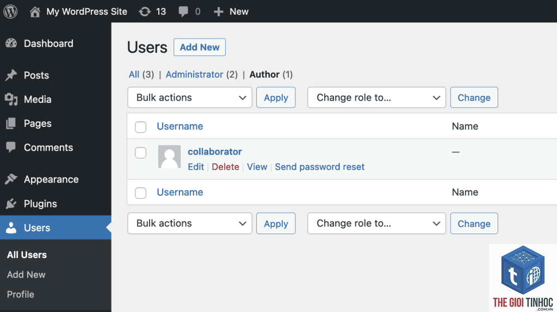Filter users by All (3)
This screenshot has height=312, width=557.
point(141,75)
